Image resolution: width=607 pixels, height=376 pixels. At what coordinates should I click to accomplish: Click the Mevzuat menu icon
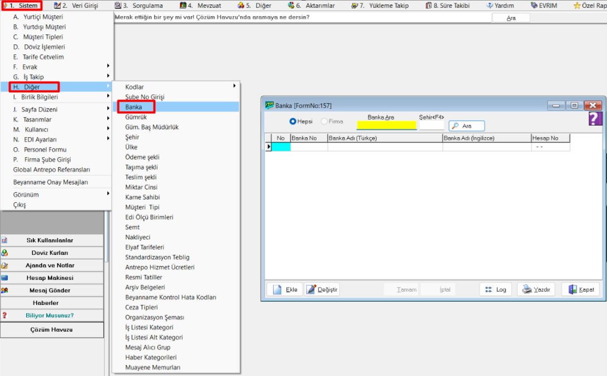183,6
